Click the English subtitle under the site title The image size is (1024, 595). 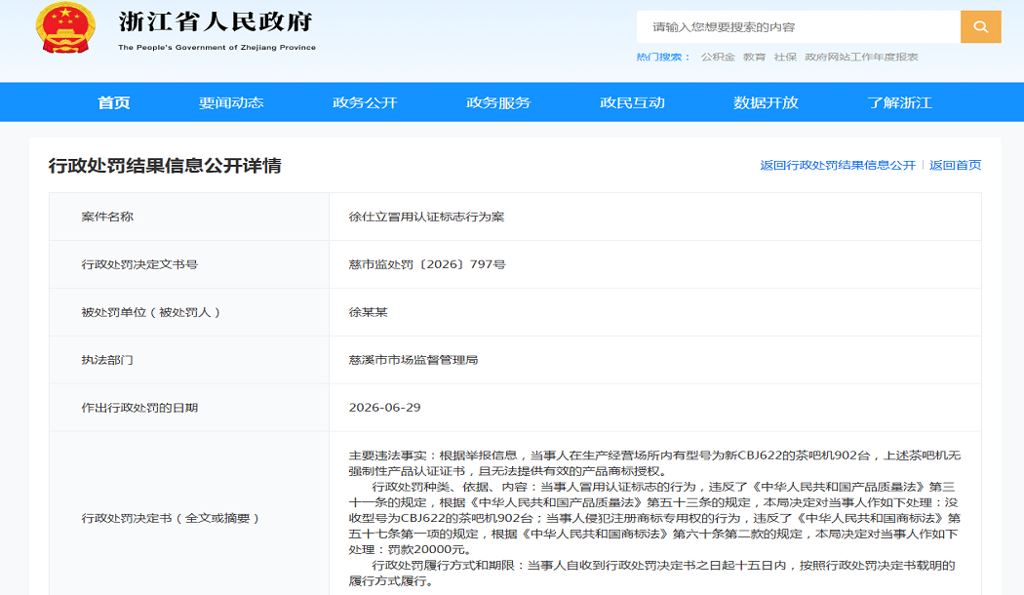coord(217,47)
